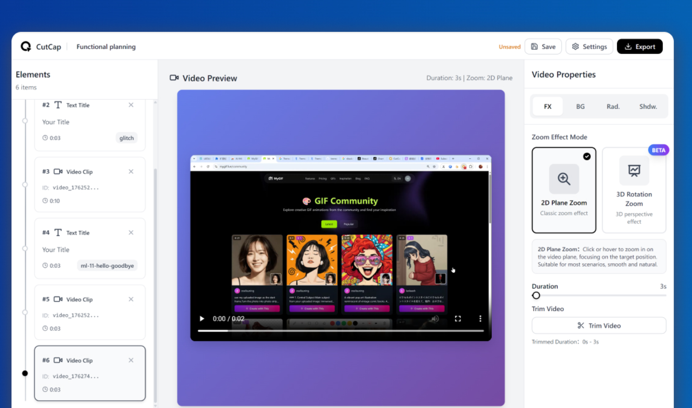The image size is (692, 408).
Task: Click the Export button
Action: [639, 46]
